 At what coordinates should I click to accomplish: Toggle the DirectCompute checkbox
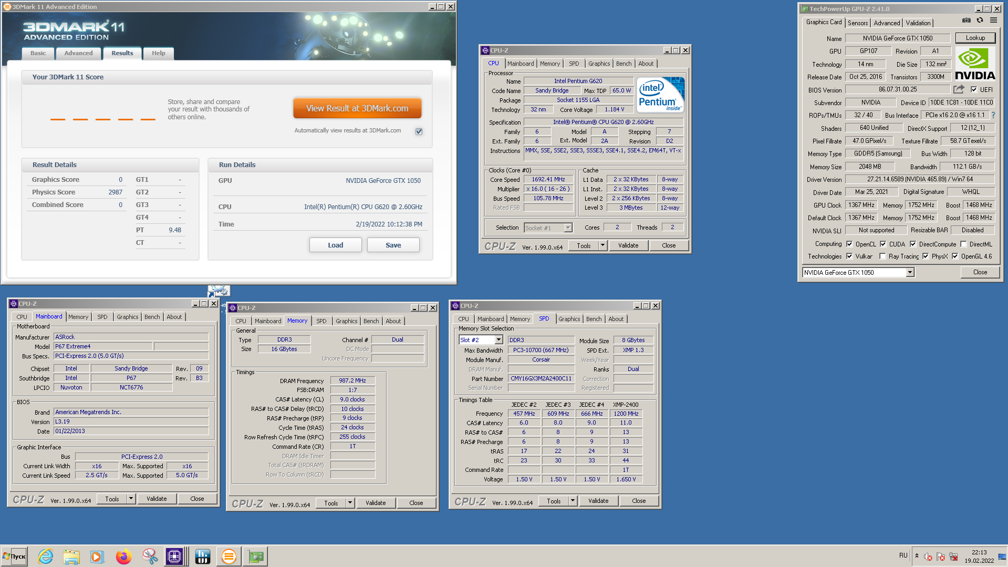pyautogui.click(x=913, y=244)
